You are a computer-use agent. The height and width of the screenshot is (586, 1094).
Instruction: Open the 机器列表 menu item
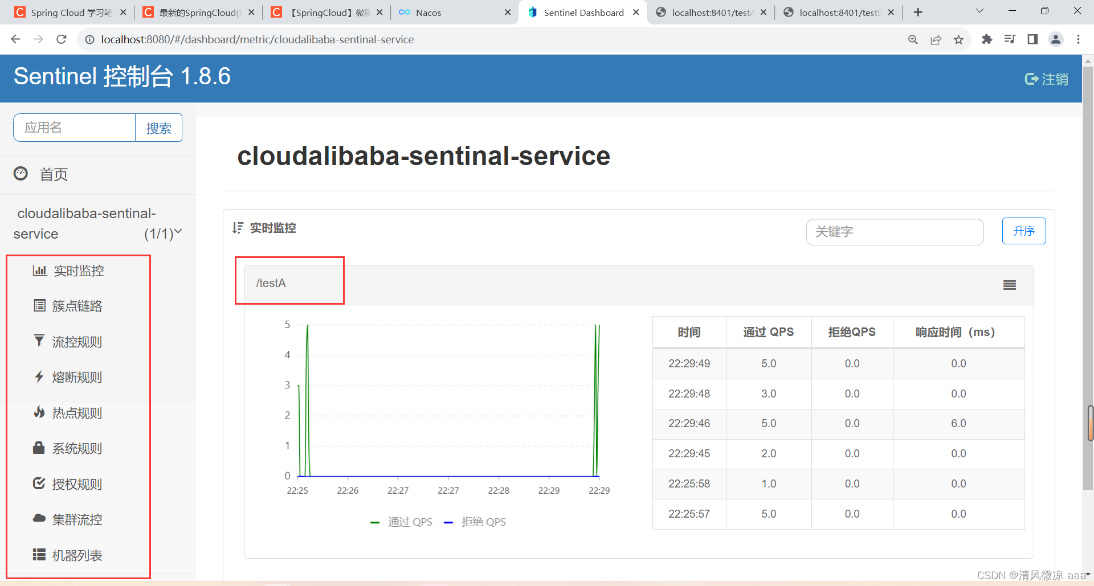pos(77,555)
